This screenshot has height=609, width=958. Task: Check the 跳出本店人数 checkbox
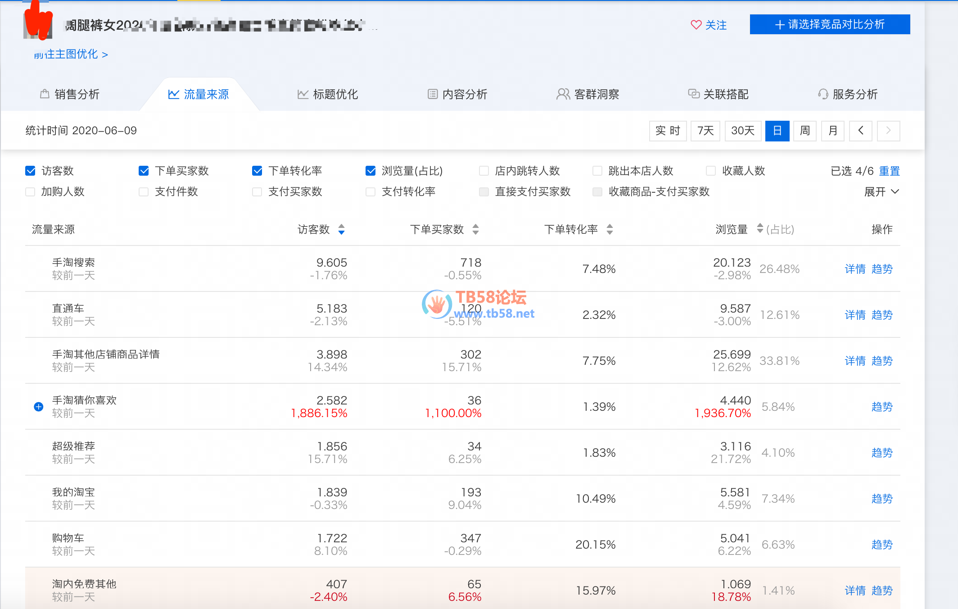tap(597, 171)
